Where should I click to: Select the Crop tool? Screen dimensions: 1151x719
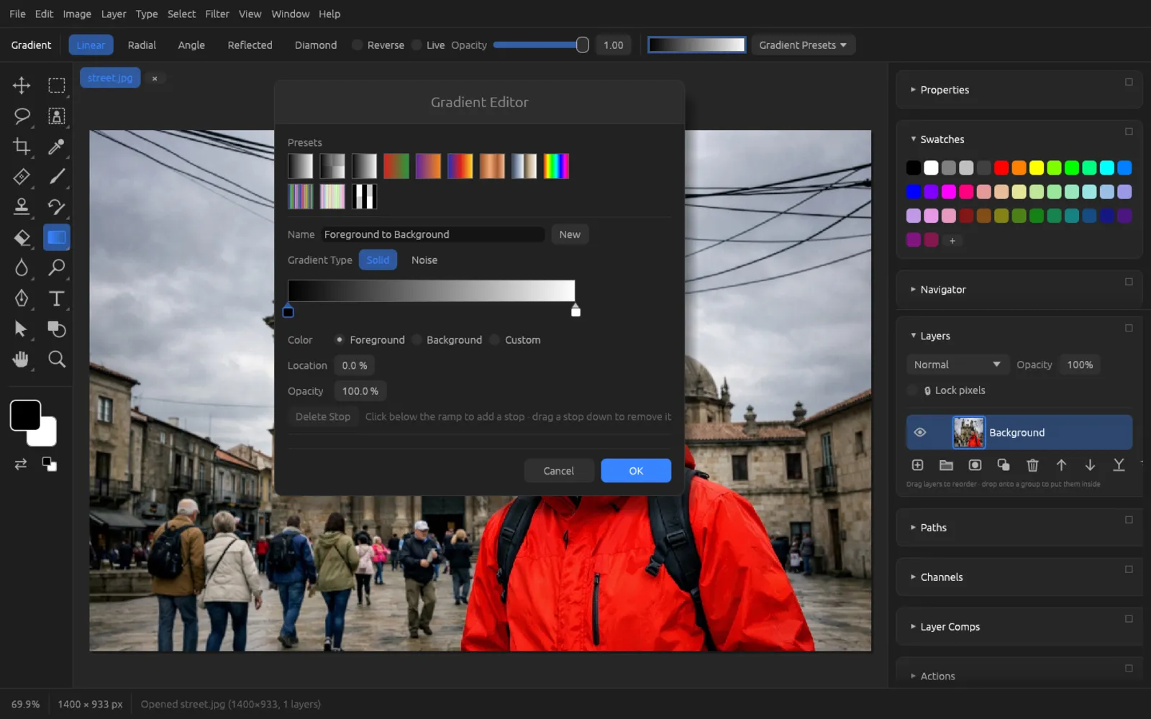[22, 147]
